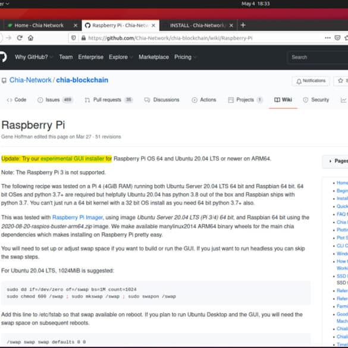Click the github.com URL address bar
Screen dimensions: 348x348
(170, 38)
